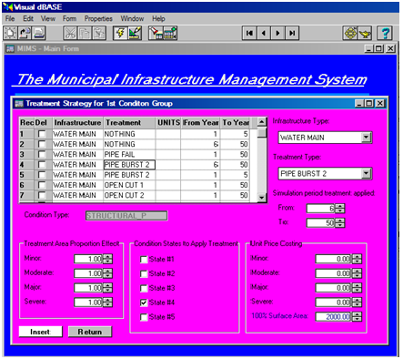The width and height of the screenshot is (403, 359).
Task: Tick Del checkbox for PIPE FAIL row
Action: [42, 154]
